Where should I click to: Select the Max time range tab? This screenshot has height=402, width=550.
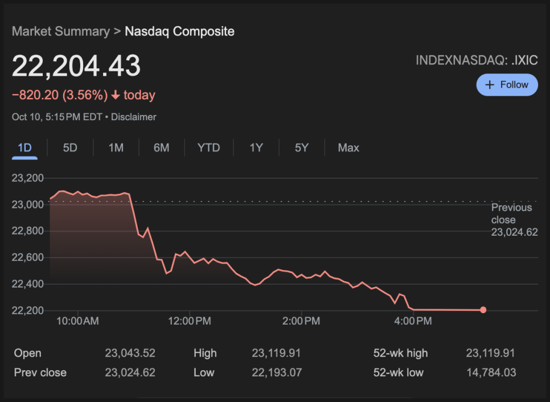pos(348,148)
